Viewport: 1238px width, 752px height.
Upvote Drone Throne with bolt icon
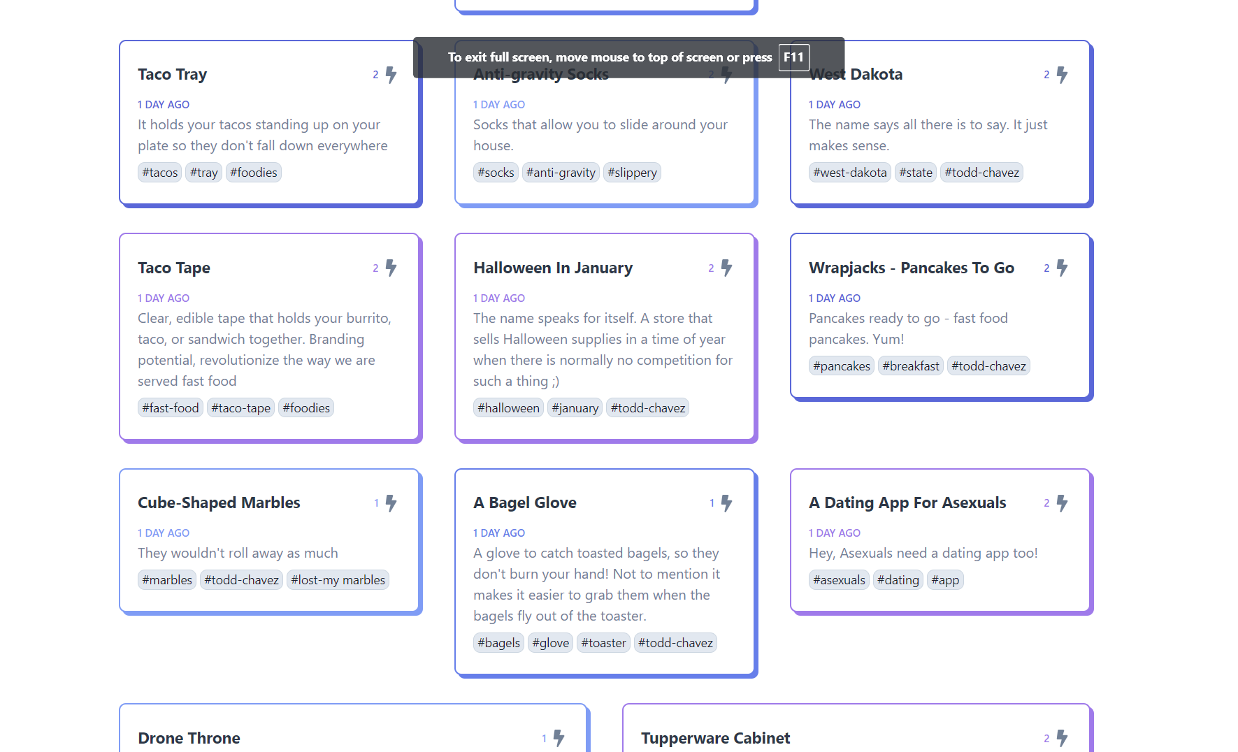pyautogui.click(x=559, y=738)
